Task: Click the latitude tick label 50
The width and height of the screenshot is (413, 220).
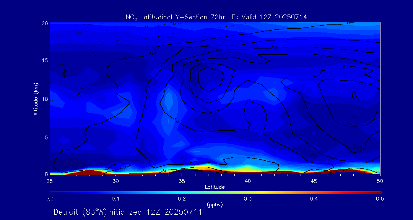Action: [380, 181]
